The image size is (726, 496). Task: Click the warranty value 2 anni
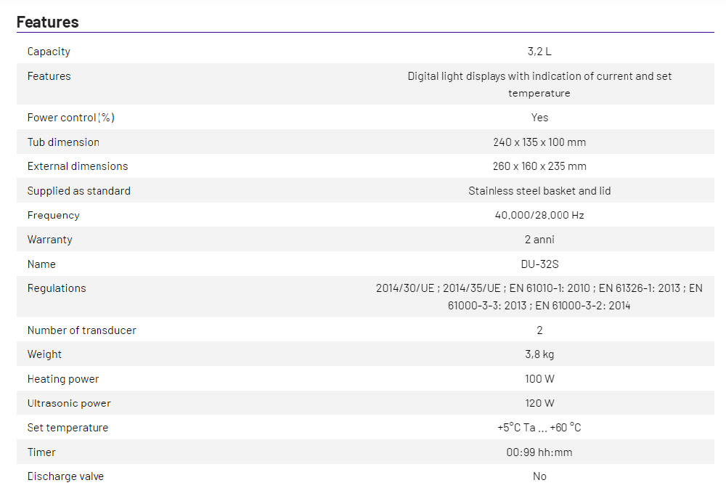(539, 240)
